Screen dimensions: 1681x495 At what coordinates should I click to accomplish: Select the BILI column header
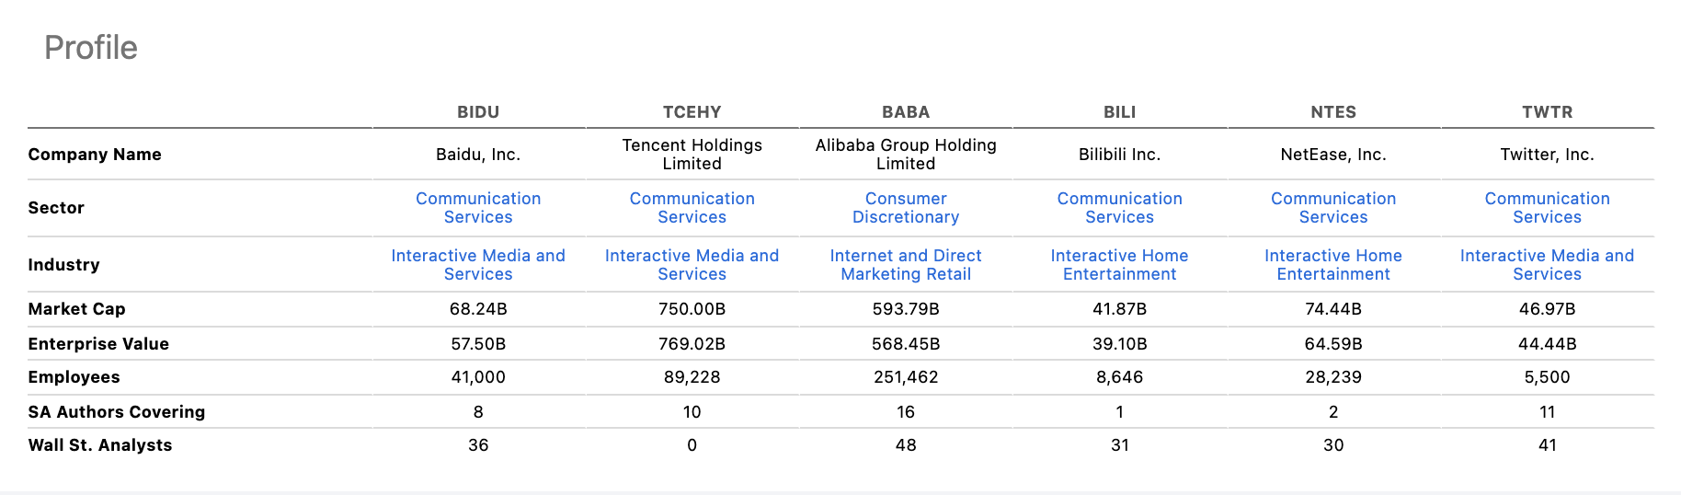pos(1119,112)
